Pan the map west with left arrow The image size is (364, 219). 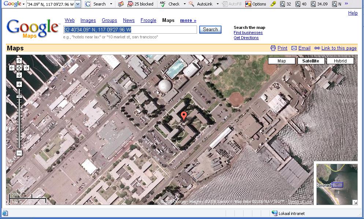pyautogui.click(x=12, y=68)
